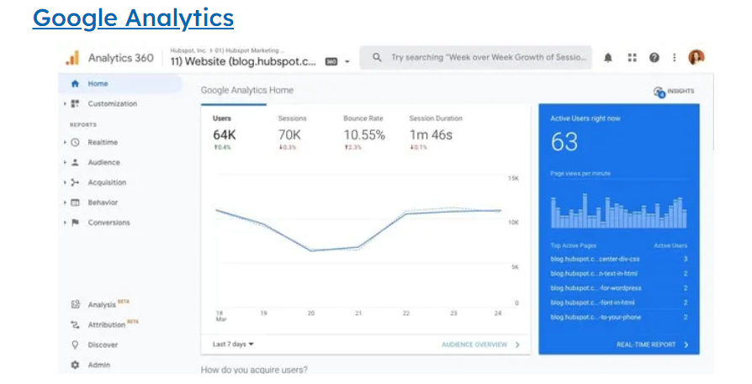Open the blog.hubspot for-wordpress page row
This screenshot has width=752, height=384.
pyautogui.click(x=618, y=288)
